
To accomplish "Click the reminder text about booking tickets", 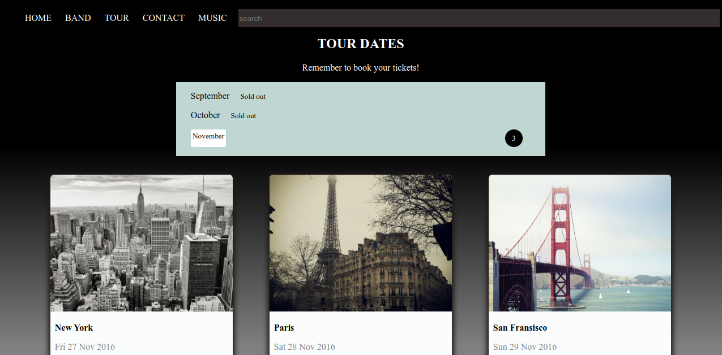I will pos(360,67).
